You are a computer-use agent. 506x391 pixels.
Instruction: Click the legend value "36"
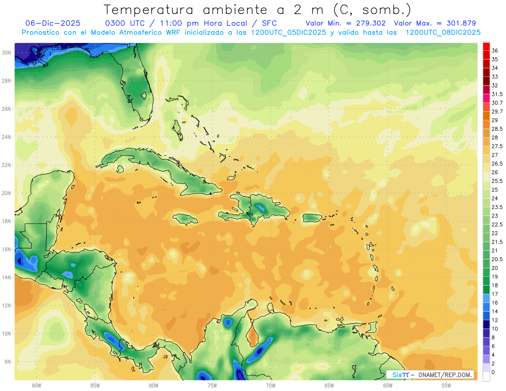tap(495, 51)
